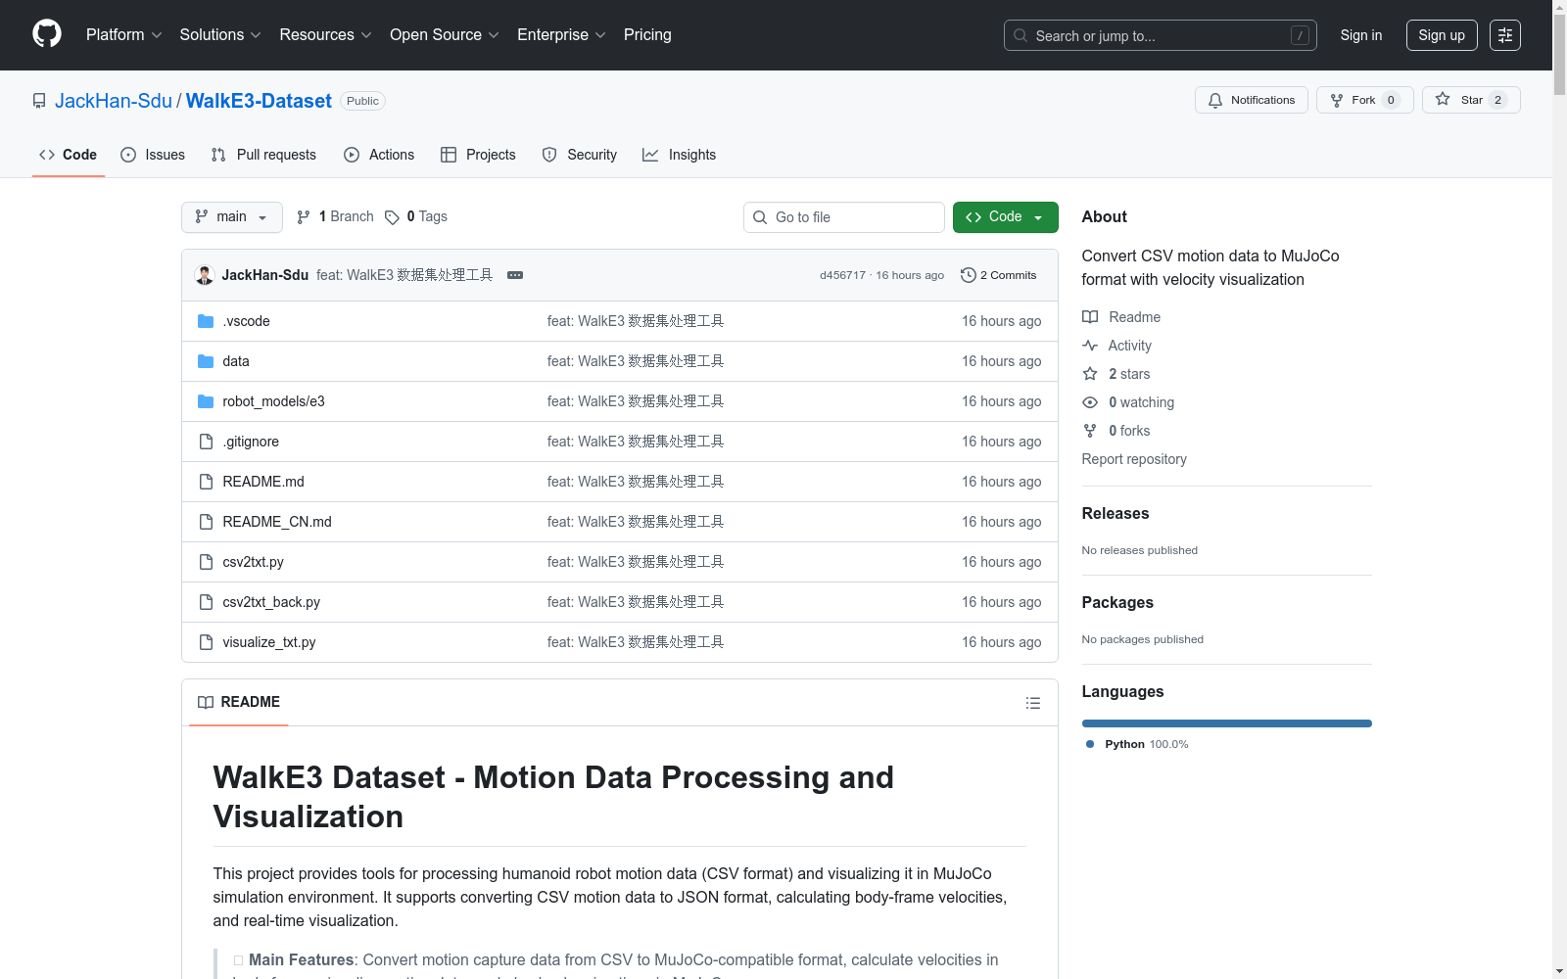This screenshot has height=979, width=1567.
Task: Open the Actions tab
Action: [x=379, y=155]
